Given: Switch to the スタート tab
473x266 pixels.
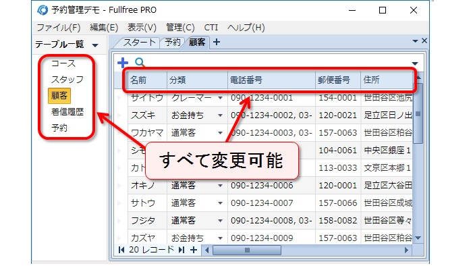Looking at the screenshot, I should (139, 43).
